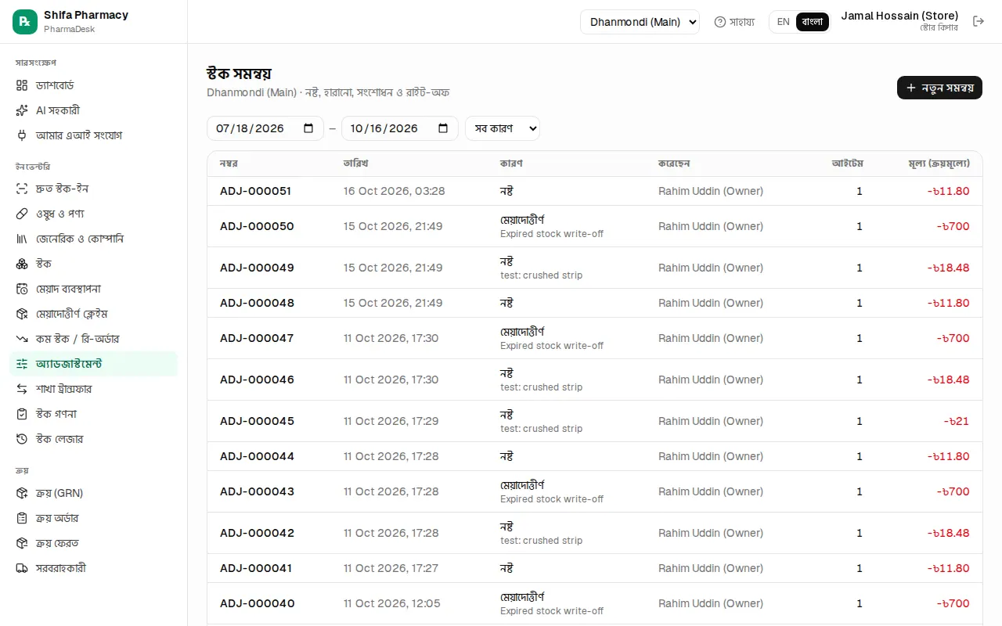The height and width of the screenshot is (626, 1002).
Task: Click the logout icon beside Jamal Hossain
Action: click(979, 21)
